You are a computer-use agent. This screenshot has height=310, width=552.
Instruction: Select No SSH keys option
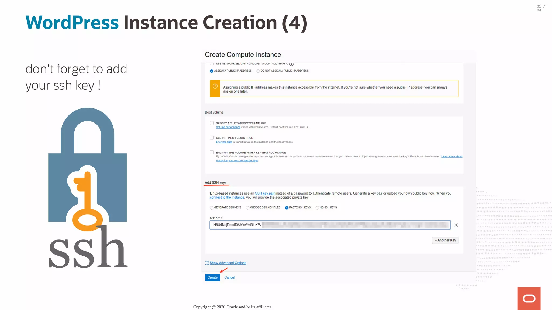(317, 208)
